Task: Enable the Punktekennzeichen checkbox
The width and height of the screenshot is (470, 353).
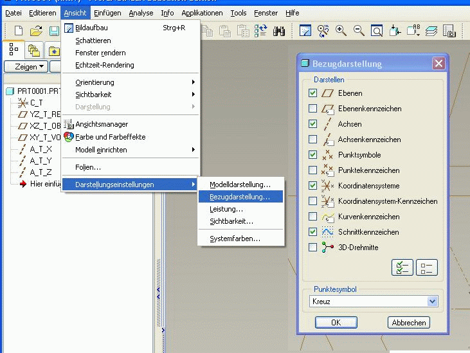Action: coord(312,170)
